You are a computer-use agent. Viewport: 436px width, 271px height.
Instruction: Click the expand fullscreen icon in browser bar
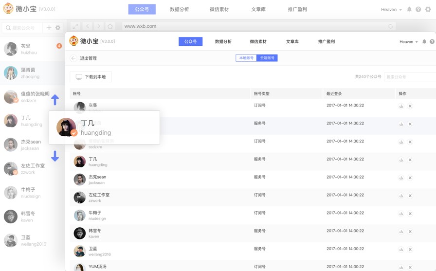[75, 26]
